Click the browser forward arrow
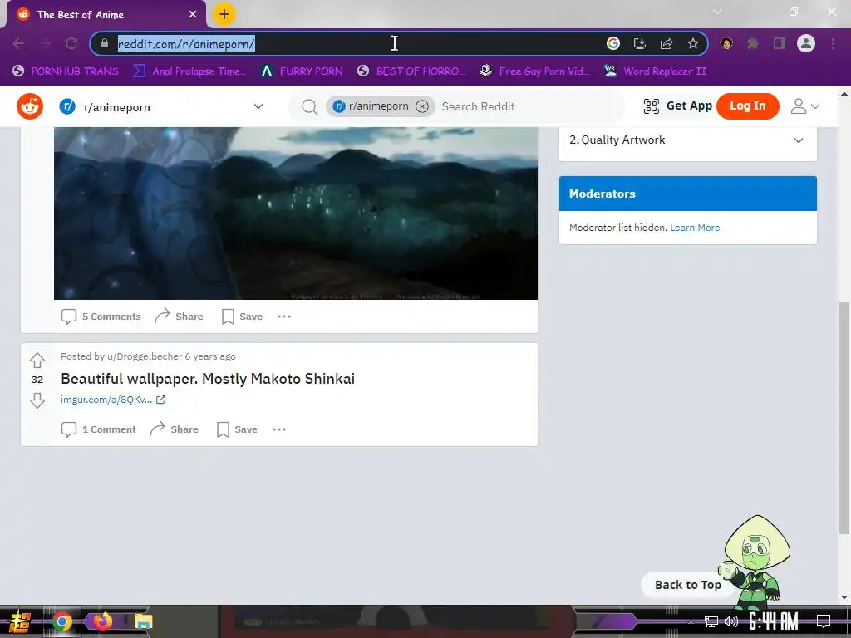The height and width of the screenshot is (638, 851). [45, 43]
